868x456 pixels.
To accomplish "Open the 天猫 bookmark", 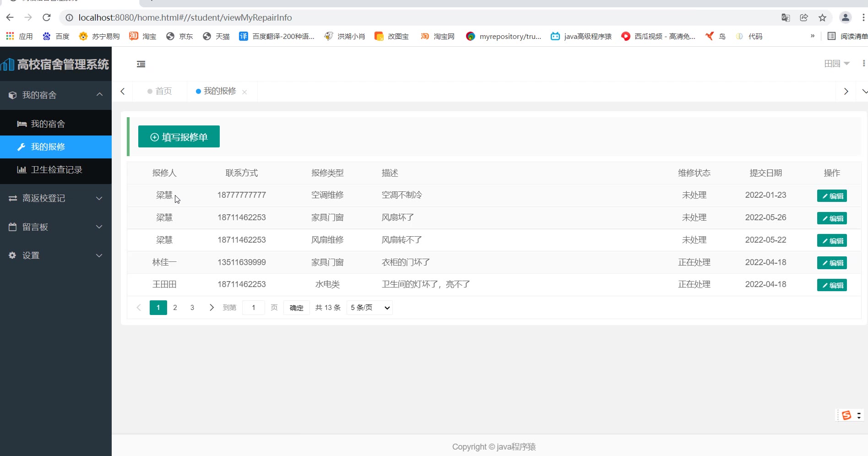I will 216,36.
